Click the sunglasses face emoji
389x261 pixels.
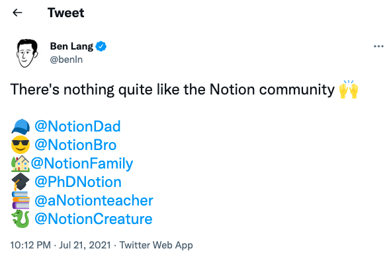(21, 145)
